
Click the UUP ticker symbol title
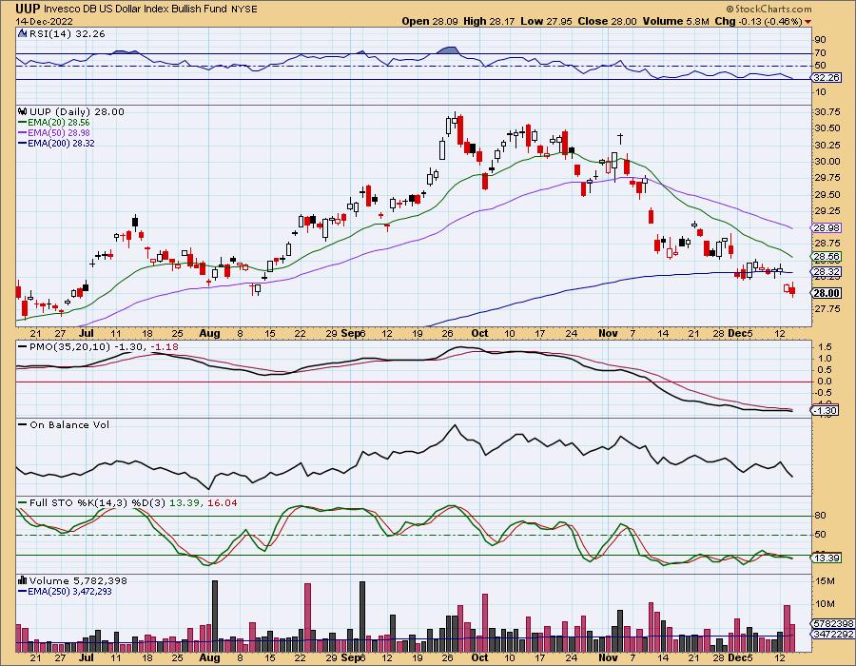coord(28,9)
